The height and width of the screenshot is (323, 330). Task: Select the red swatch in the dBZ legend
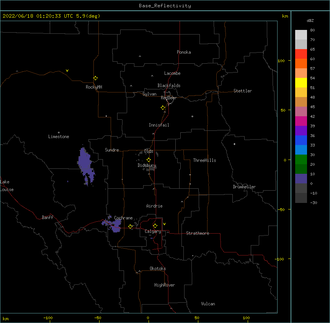pyautogui.click(x=301, y=54)
